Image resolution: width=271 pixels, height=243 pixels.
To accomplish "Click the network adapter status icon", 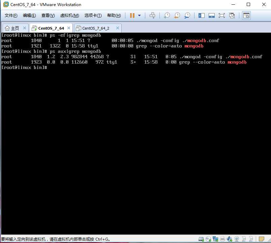I will (215, 239).
